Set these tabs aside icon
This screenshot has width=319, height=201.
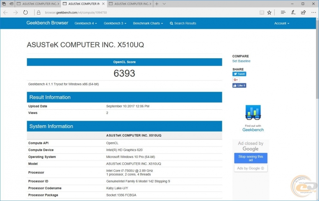click(12, 4)
